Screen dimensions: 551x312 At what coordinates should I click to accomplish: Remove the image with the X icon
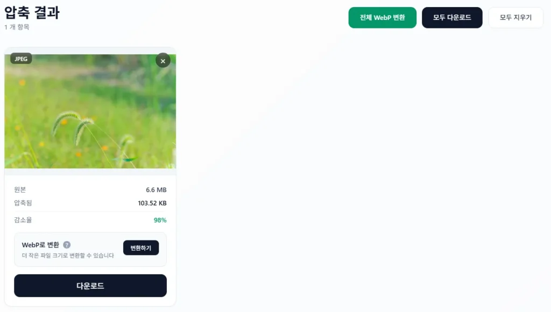[x=163, y=61]
